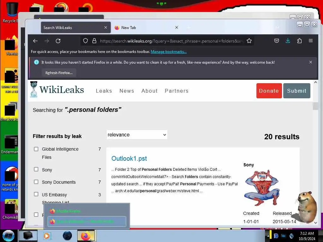Open the News menu item
Image resolution: width=323 pixels, height=242 pixels.
tap(127, 91)
